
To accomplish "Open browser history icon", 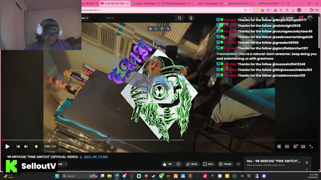I will pos(287,10).
